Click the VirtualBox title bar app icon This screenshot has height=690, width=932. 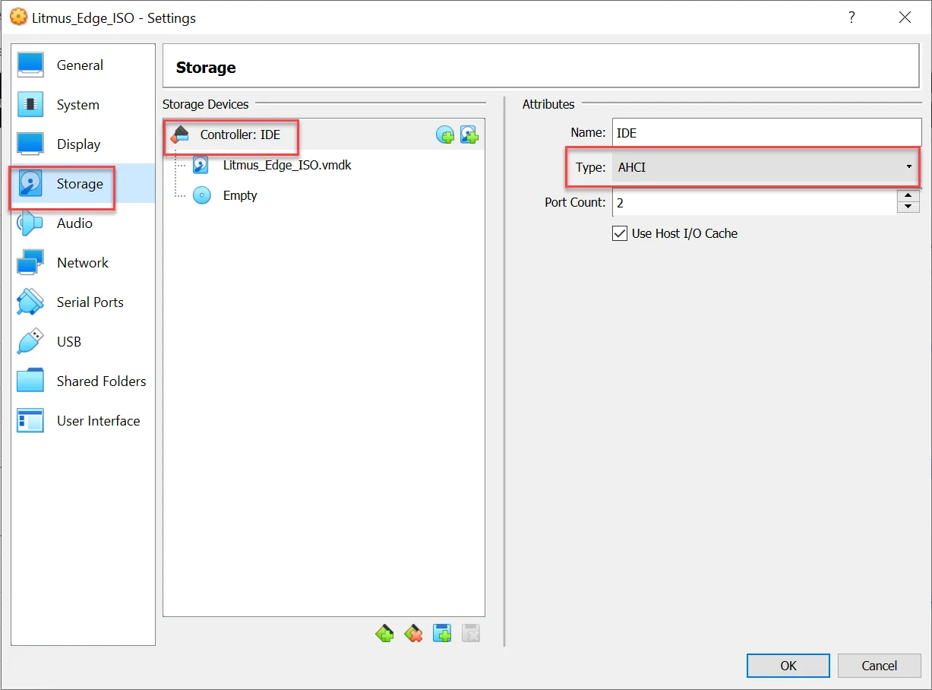18,17
